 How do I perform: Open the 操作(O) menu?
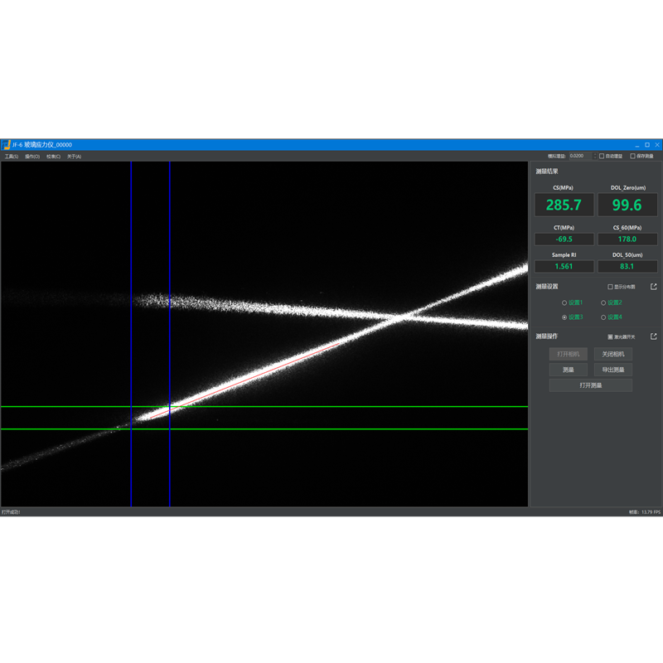click(32, 157)
